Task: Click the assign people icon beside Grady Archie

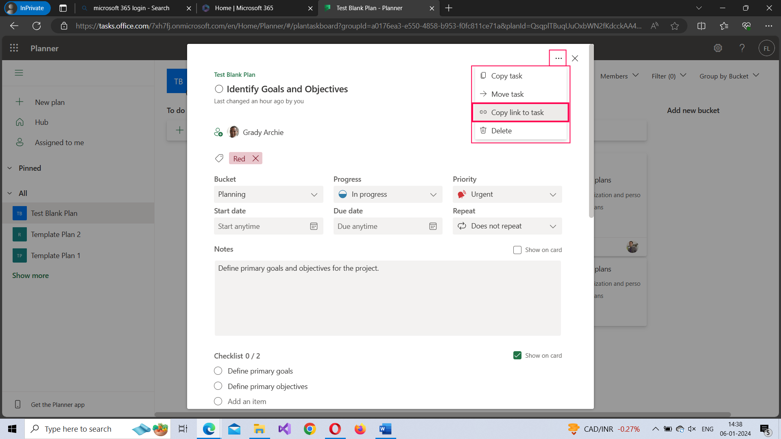Action: tap(218, 132)
